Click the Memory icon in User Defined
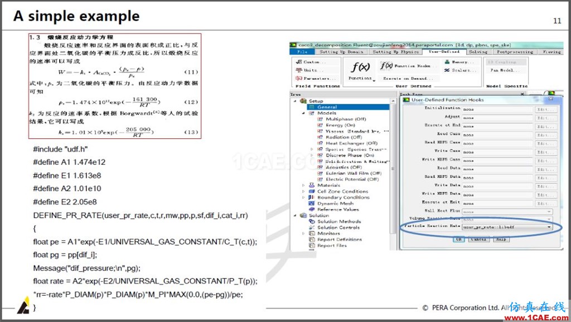Screen dimensions: 571x322 pos(447,62)
